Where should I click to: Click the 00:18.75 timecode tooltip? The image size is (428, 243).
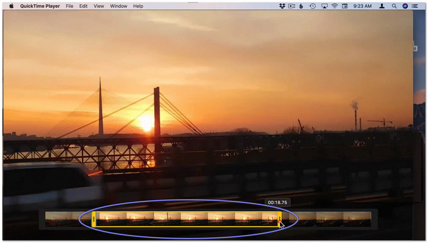click(278, 203)
